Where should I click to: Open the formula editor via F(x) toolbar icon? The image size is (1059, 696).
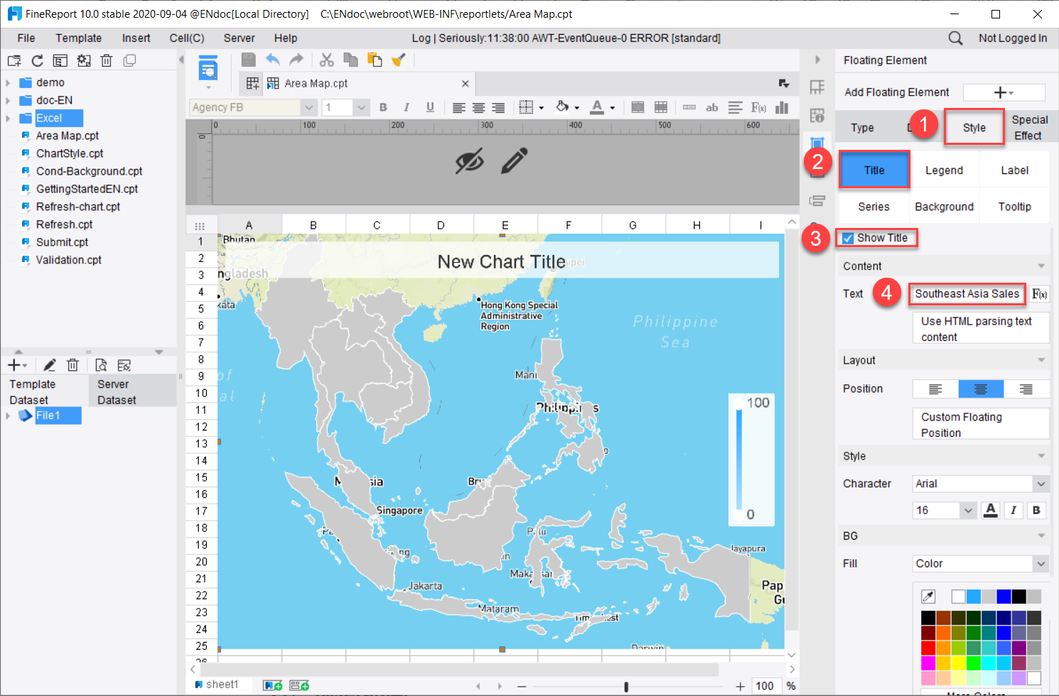pyautogui.click(x=758, y=107)
